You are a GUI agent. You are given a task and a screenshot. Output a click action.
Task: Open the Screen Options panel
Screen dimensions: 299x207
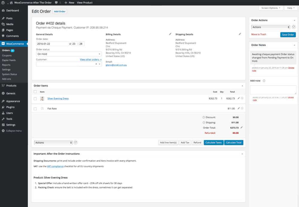pos(271,8)
